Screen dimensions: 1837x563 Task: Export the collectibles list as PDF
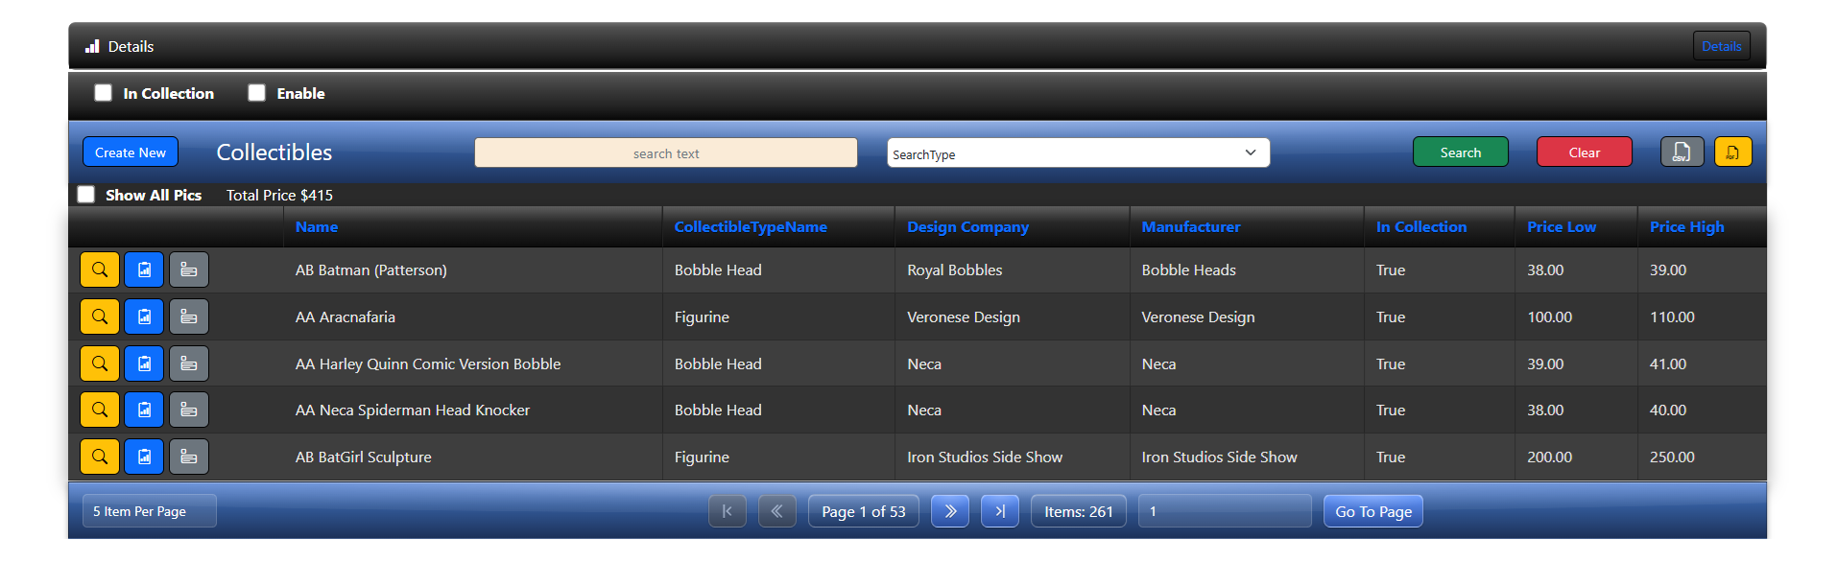pos(1732,152)
